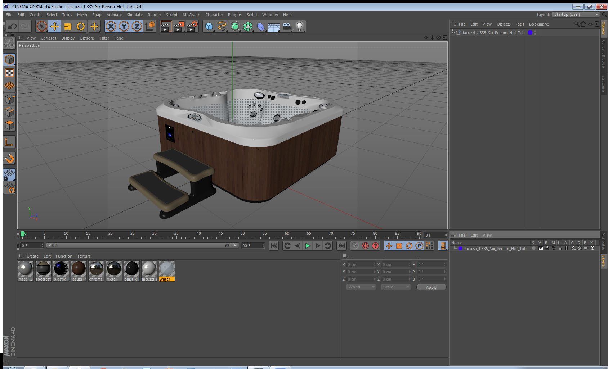Viewport: 608px width, 369px height.
Task: Select Points mode
Action: [9, 99]
